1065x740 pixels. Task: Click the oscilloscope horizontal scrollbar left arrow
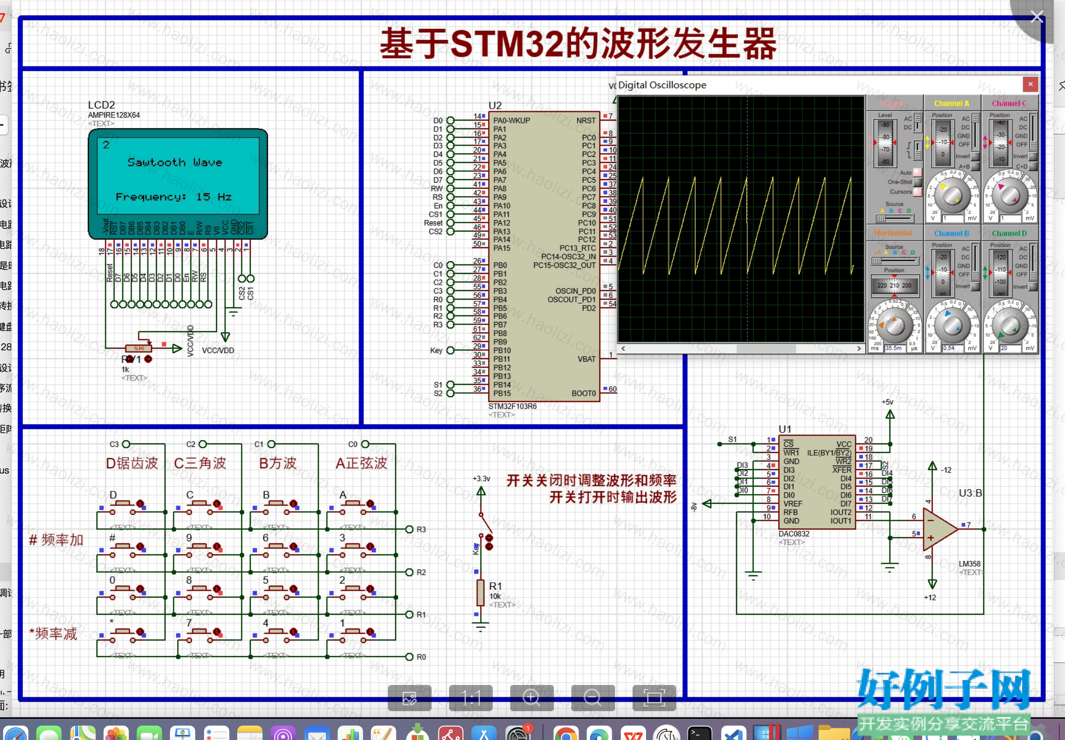tap(622, 348)
